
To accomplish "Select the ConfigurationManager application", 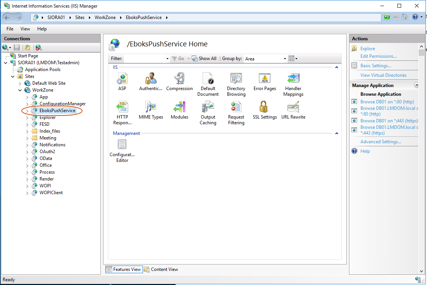I will [x=62, y=104].
